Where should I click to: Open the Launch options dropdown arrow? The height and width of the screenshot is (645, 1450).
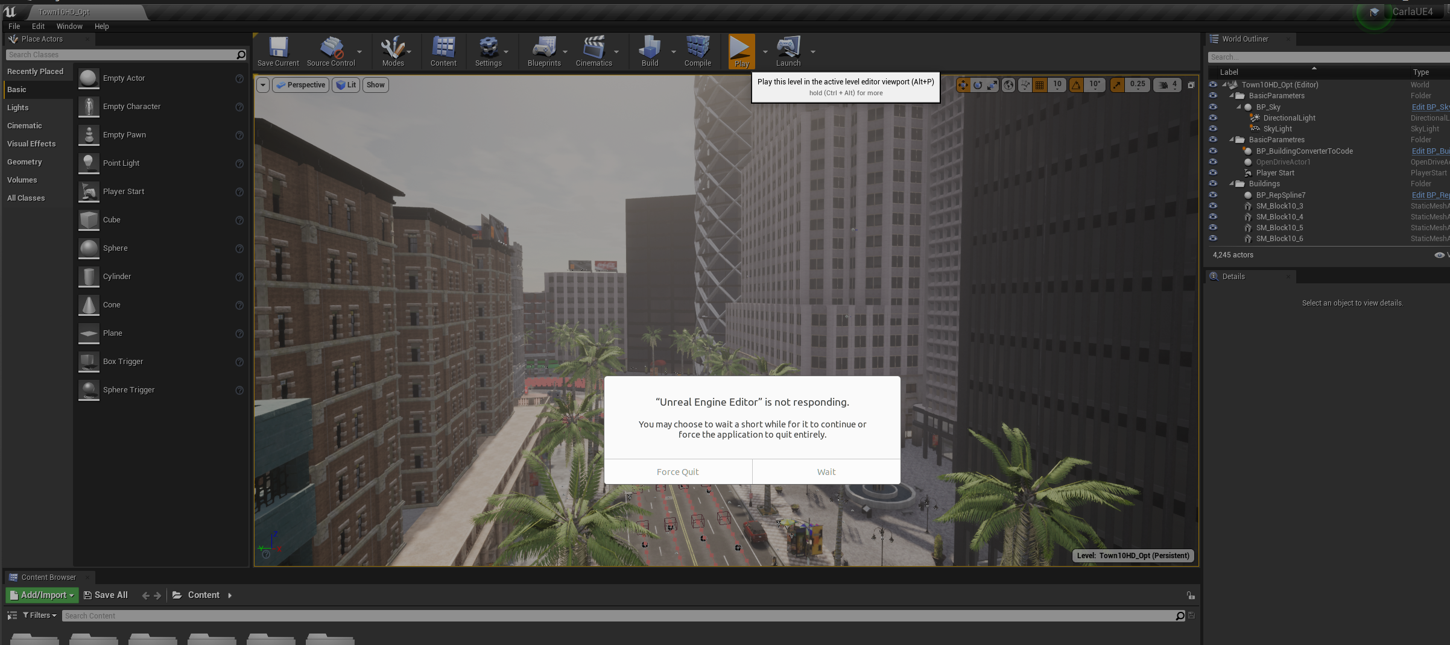coord(812,52)
